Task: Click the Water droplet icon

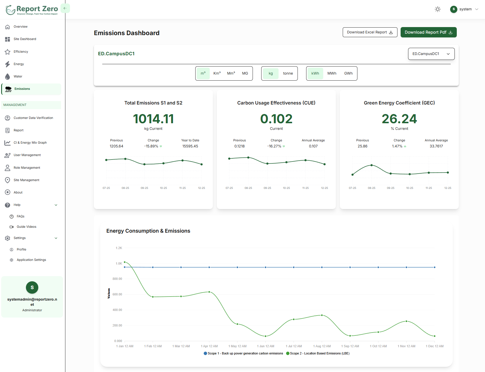Action: tap(7, 77)
